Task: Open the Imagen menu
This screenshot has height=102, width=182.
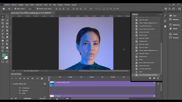Action: pyautogui.click(x=21, y=5)
